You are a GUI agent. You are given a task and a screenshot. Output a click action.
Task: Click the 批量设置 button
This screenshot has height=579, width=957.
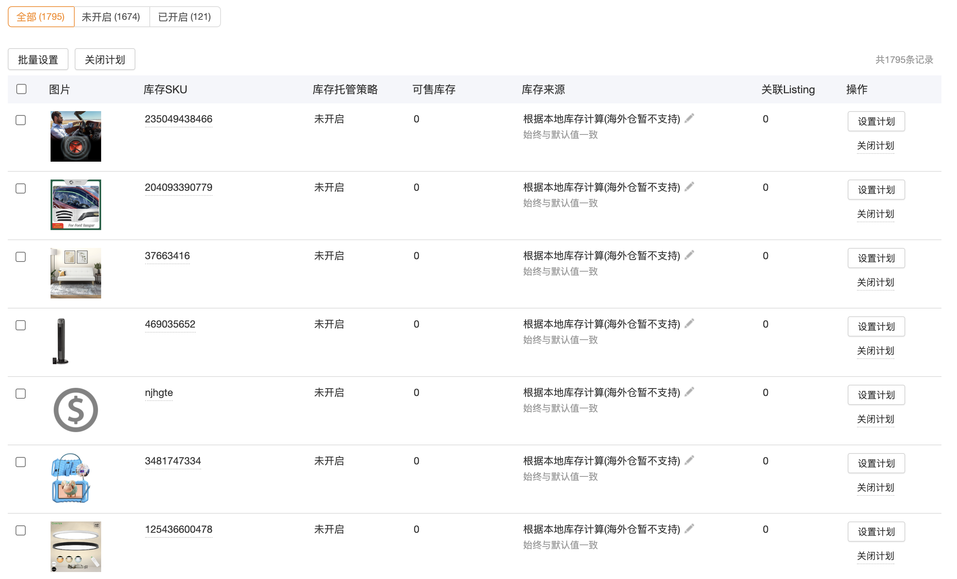[38, 59]
